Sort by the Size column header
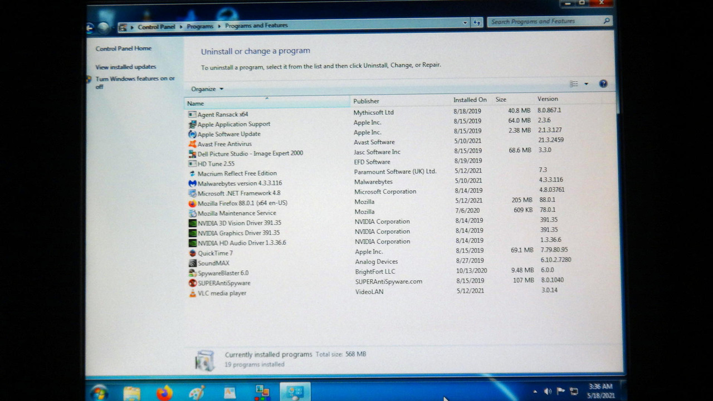Image resolution: width=713 pixels, height=401 pixels. pos(514,100)
